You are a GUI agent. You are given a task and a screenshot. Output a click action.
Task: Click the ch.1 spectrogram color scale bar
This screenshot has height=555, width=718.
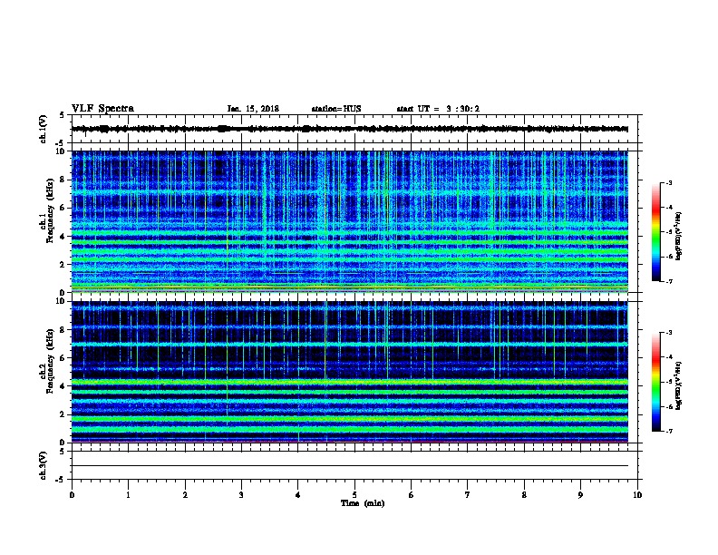coord(656,232)
